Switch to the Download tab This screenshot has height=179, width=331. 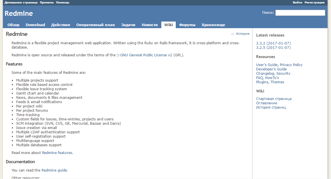tap(35, 25)
